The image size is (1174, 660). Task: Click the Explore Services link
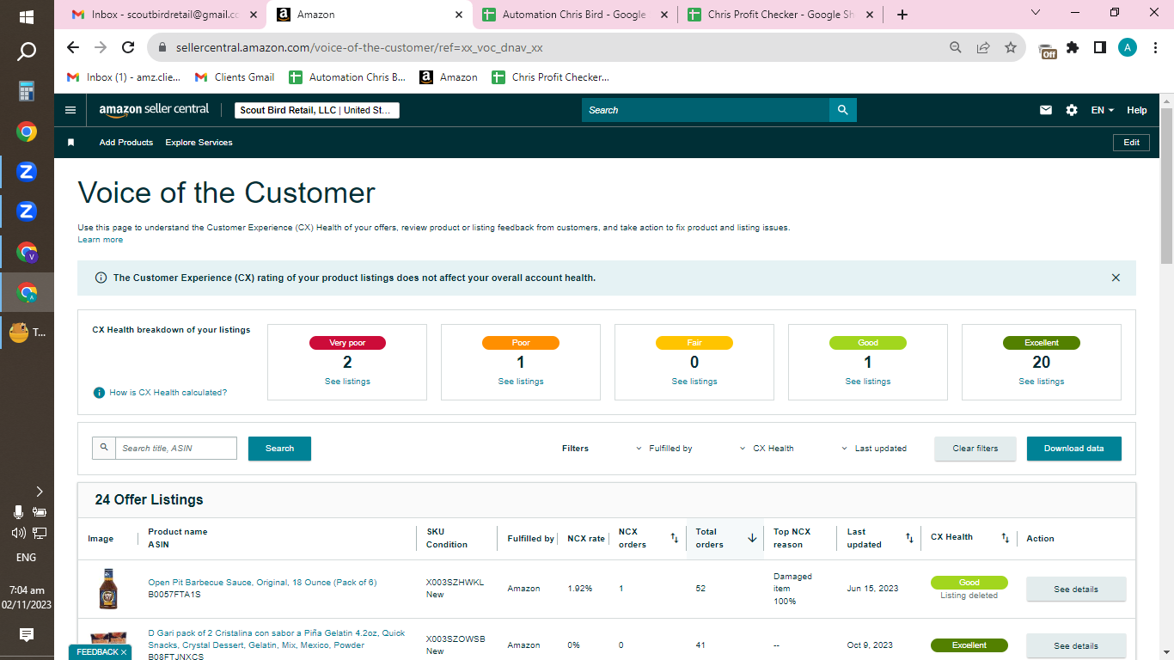coord(199,143)
